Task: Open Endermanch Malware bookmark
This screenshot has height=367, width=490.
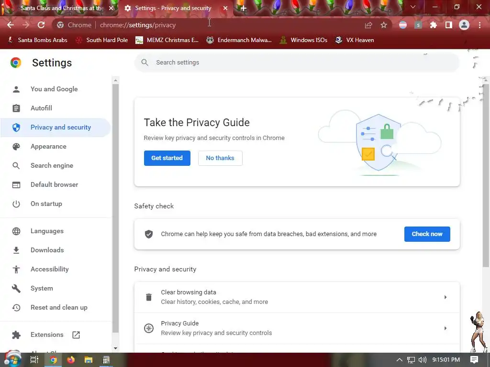Action: [x=239, y=40]
